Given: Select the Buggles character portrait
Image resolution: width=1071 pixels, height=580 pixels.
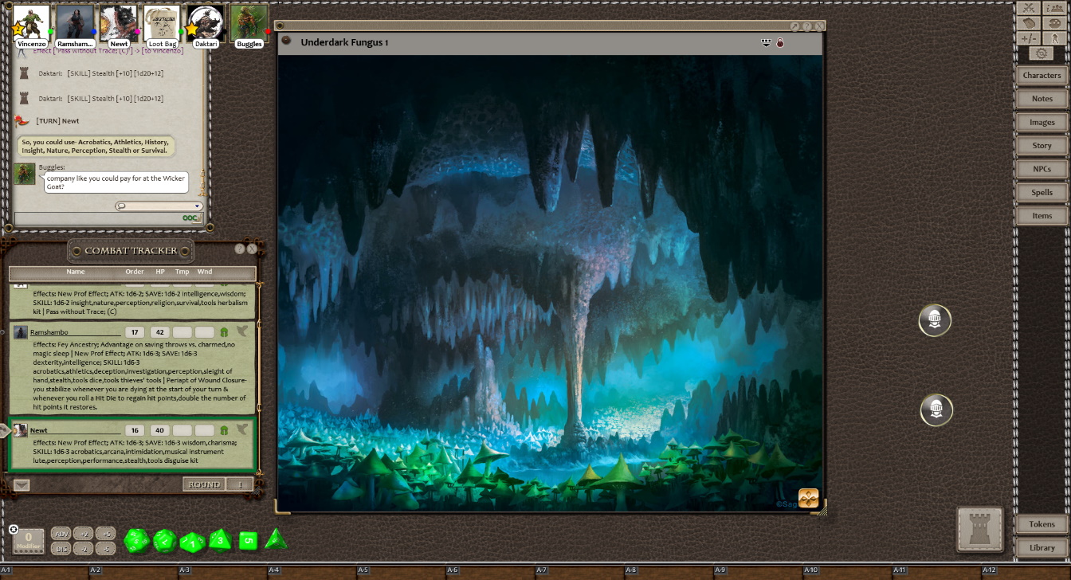Looking at the screenshot, I should pos(249,23).
